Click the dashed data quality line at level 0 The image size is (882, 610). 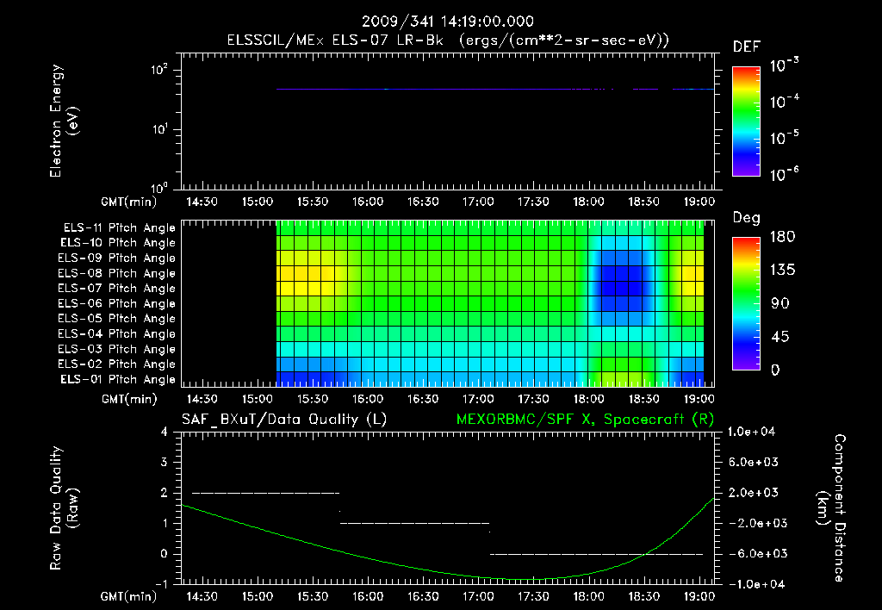coord(597,554)
